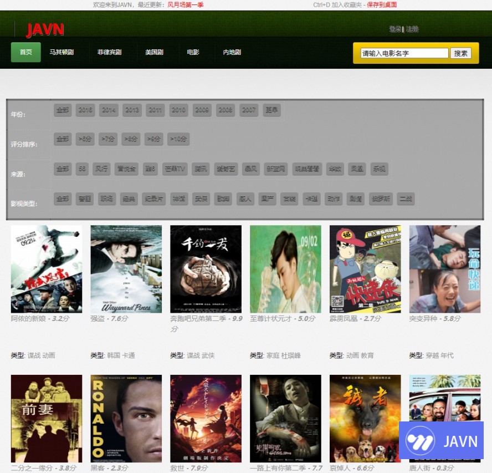Filter ratings above >8分
Screen dimensions: 492x473
point(131,139)
